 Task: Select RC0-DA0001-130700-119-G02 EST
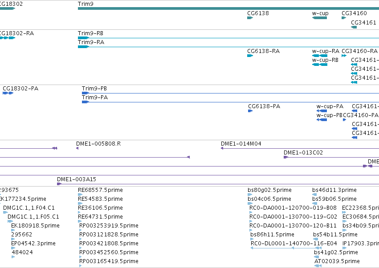(293, 217)
